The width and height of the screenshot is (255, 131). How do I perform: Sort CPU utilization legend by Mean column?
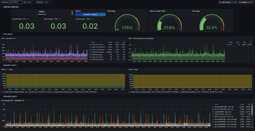110,42
